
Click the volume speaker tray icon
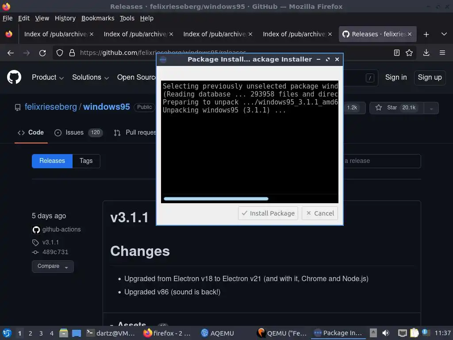(x=385, y=333)
